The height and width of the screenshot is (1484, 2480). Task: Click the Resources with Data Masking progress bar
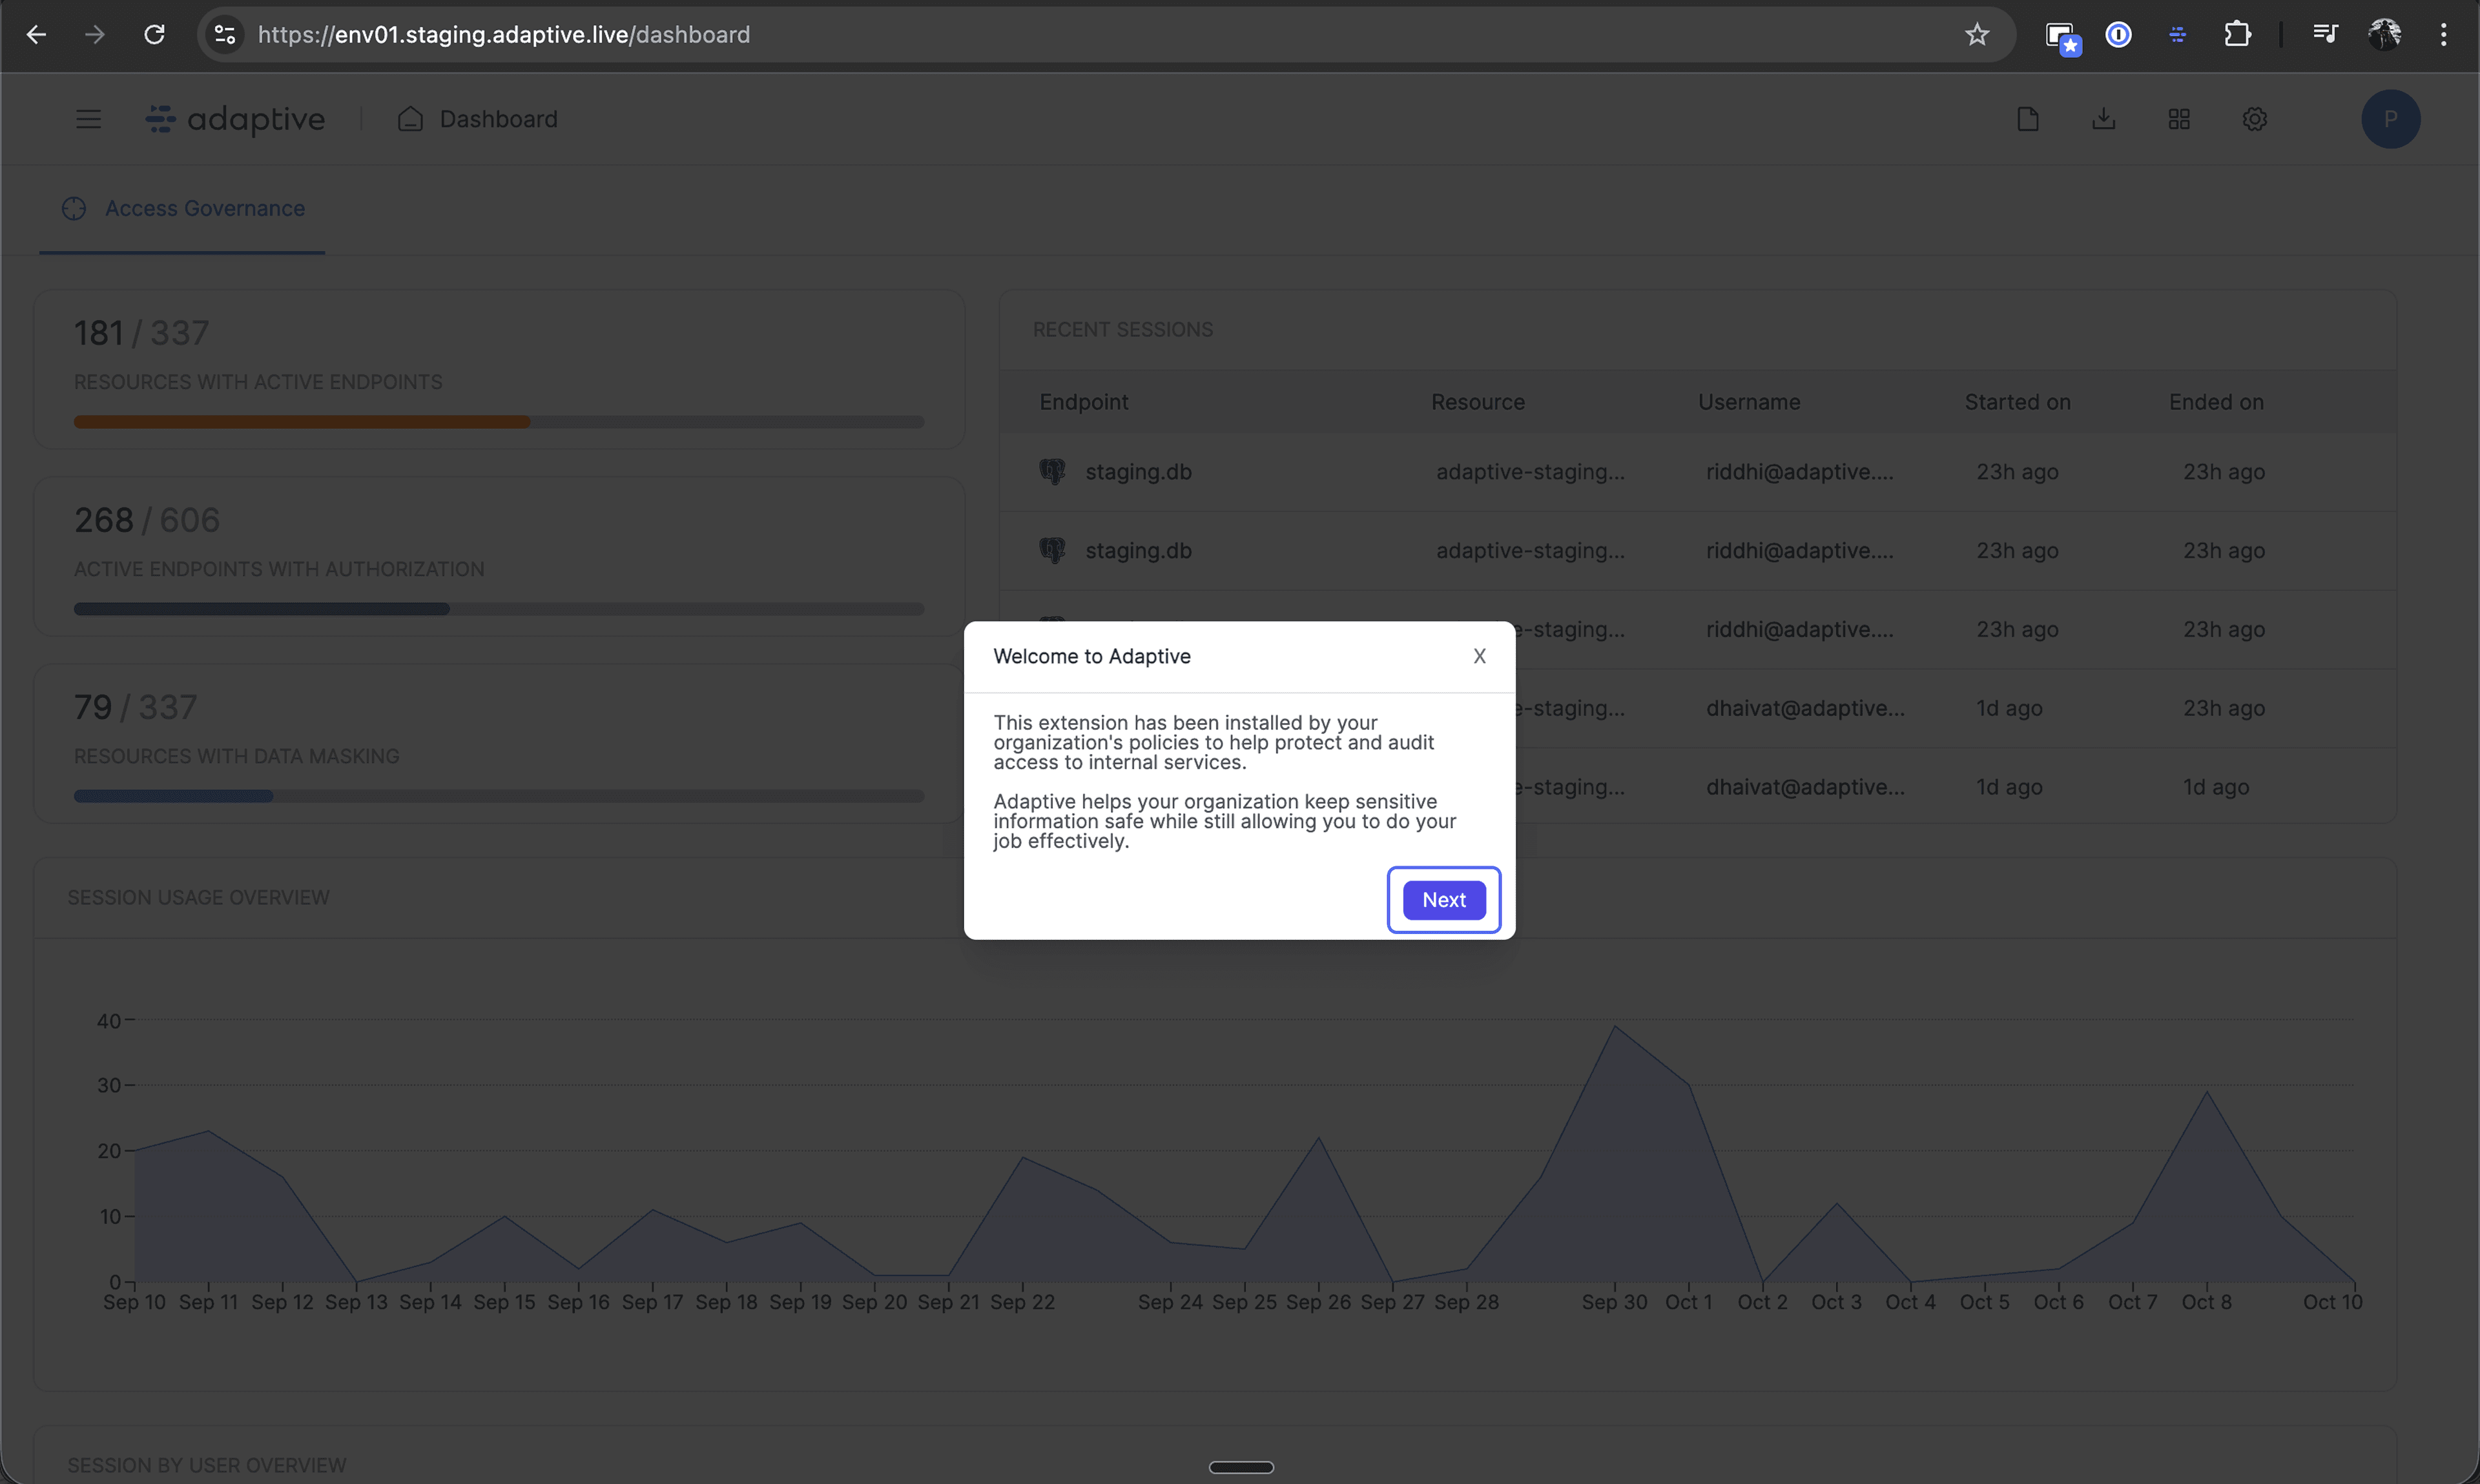[x=498, y=796]
